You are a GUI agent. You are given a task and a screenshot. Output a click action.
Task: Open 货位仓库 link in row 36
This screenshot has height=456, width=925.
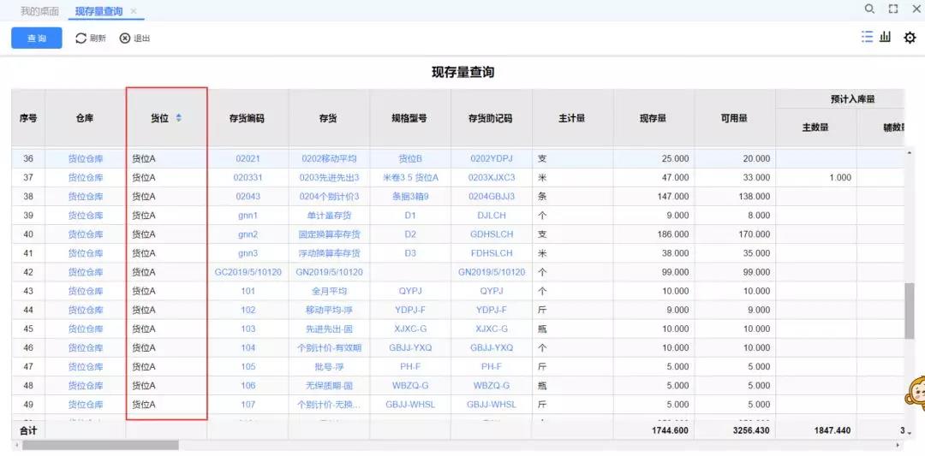coord(86,158)
